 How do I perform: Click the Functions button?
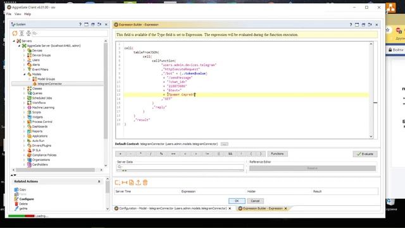[277, 154]
